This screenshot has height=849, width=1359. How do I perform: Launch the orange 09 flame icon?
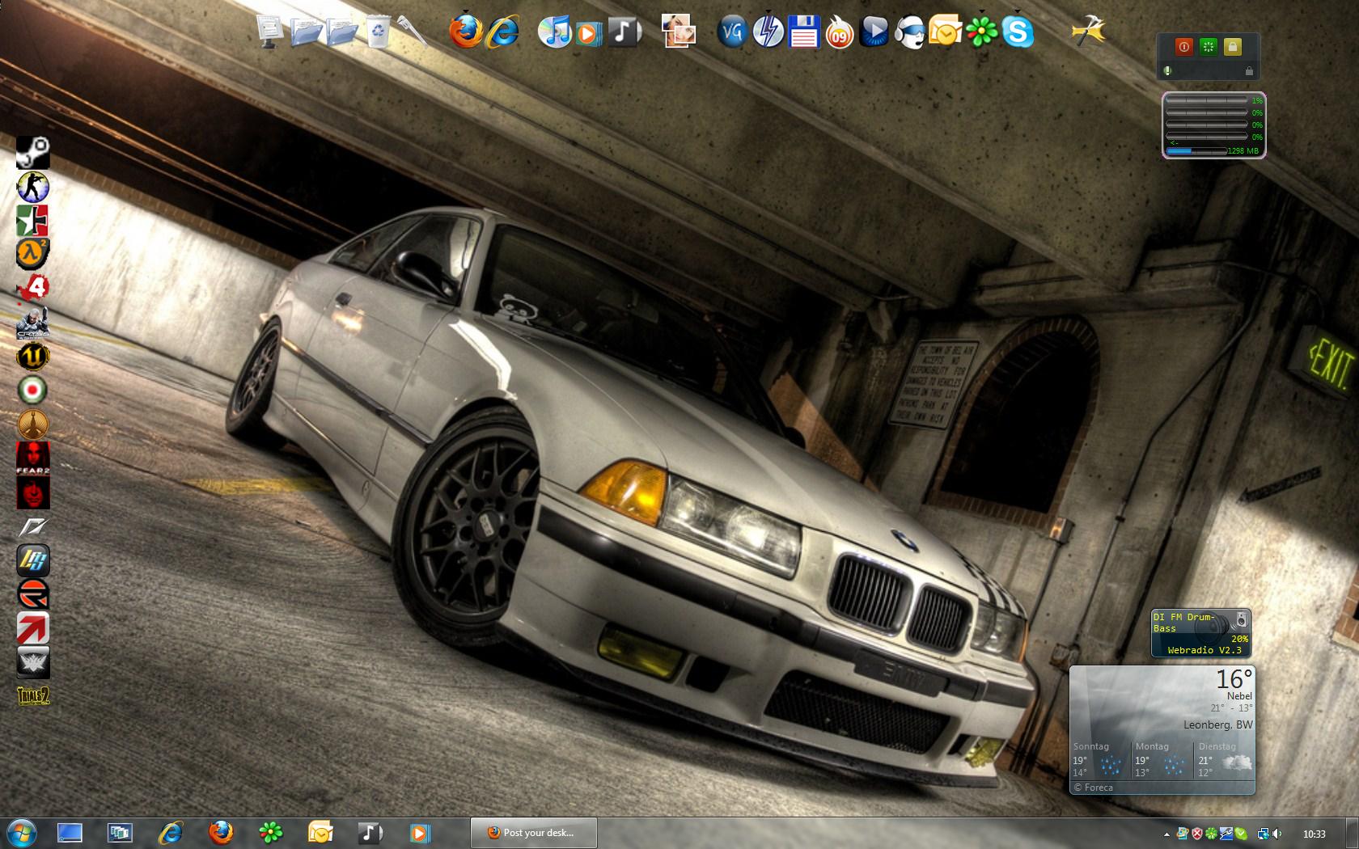tap(840, 33)
